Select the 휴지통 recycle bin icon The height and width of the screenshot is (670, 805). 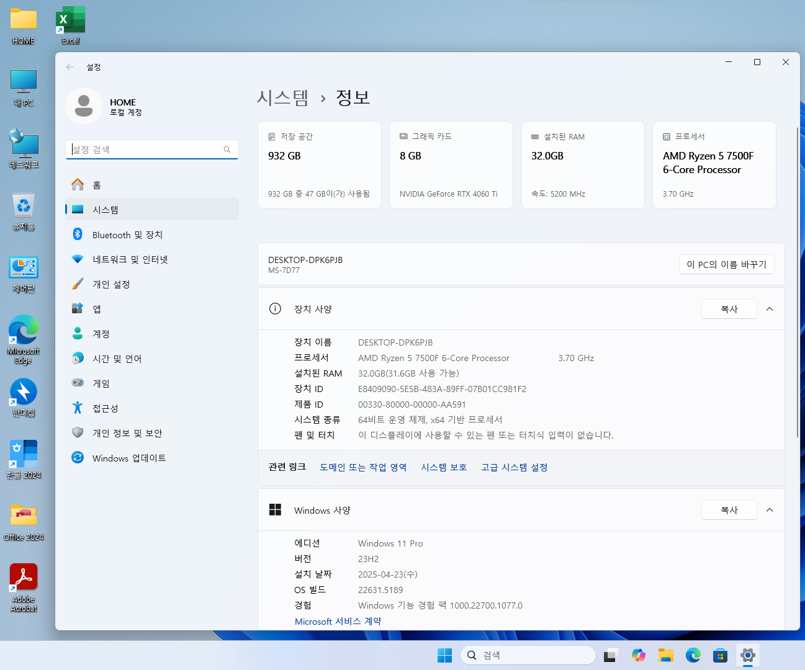pyautogui.click(x=24, y=212)
